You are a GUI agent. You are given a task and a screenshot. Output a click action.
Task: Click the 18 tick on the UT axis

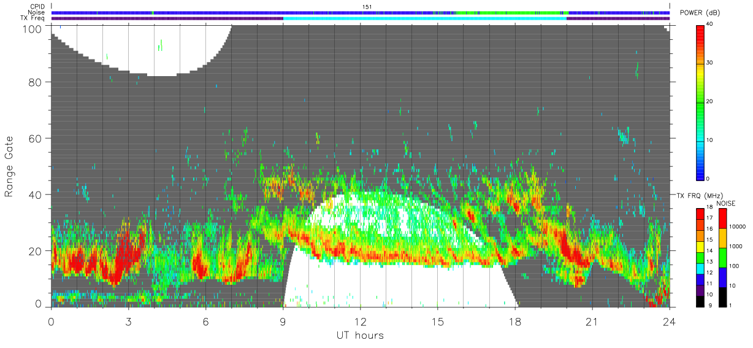pos(515,321)
